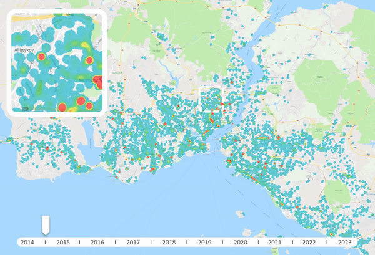Select the 2017 timeline label
Viewport: 375px width, 255px height.
pos(133,242)
